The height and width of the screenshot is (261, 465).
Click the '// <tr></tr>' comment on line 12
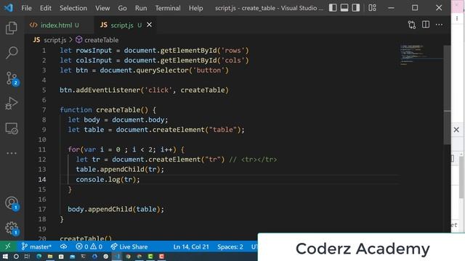(253, 159)
